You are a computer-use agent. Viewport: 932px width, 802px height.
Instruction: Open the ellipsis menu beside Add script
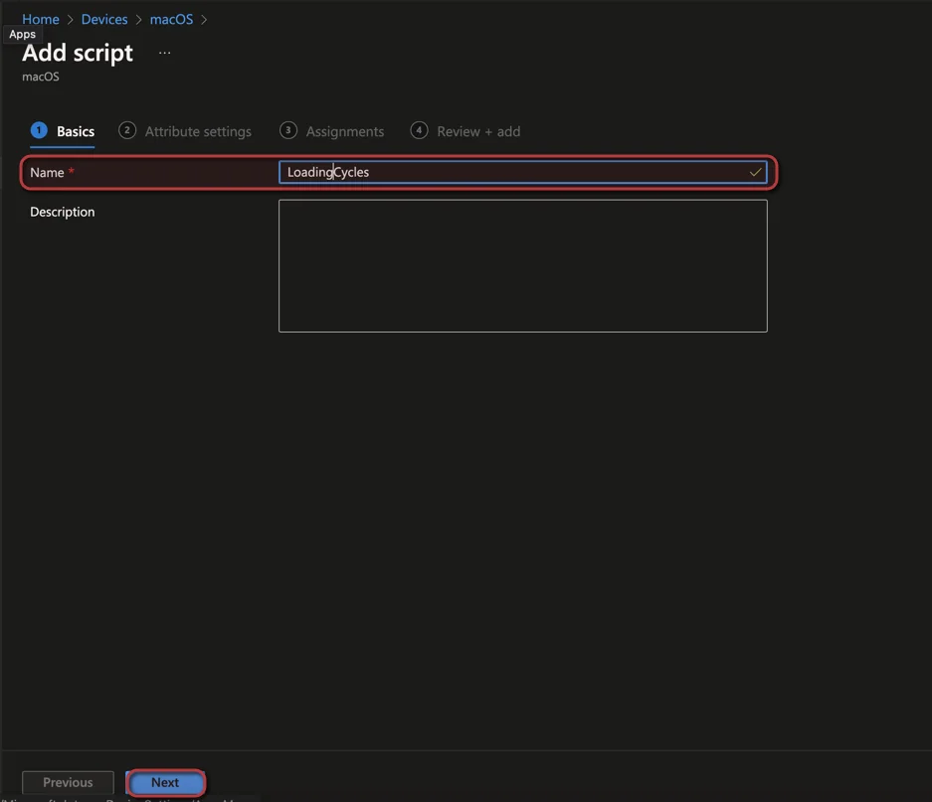[165, 53]
